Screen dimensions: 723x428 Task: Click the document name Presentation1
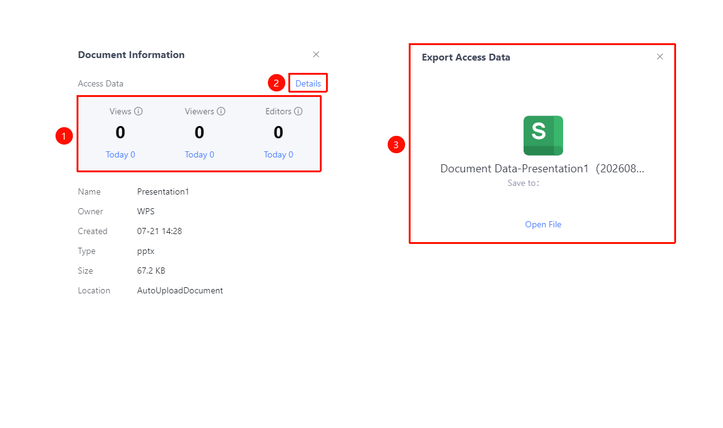163,191
